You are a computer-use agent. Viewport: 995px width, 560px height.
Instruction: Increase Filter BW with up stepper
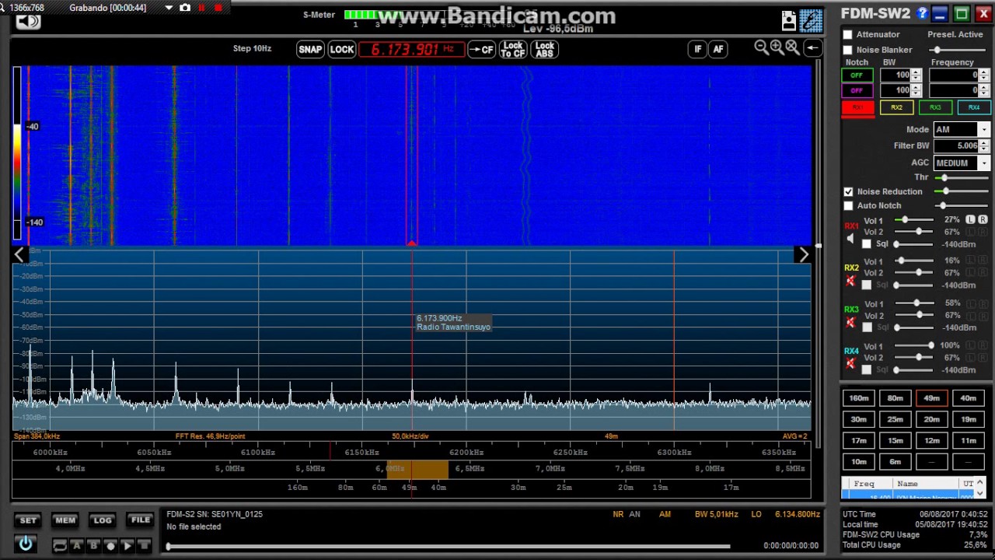pyautogui.click(x=984, y=142)
